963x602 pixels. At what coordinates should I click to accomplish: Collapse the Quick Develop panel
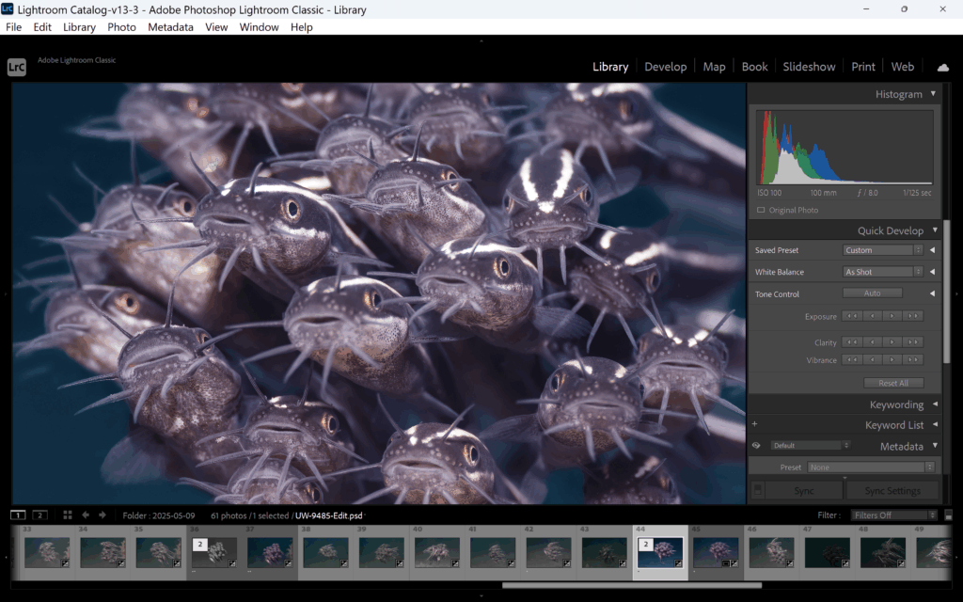935,230
